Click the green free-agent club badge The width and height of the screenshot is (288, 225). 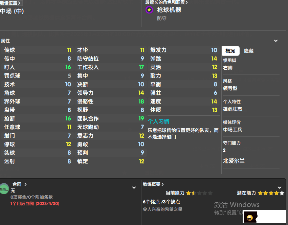click(4, 189)
